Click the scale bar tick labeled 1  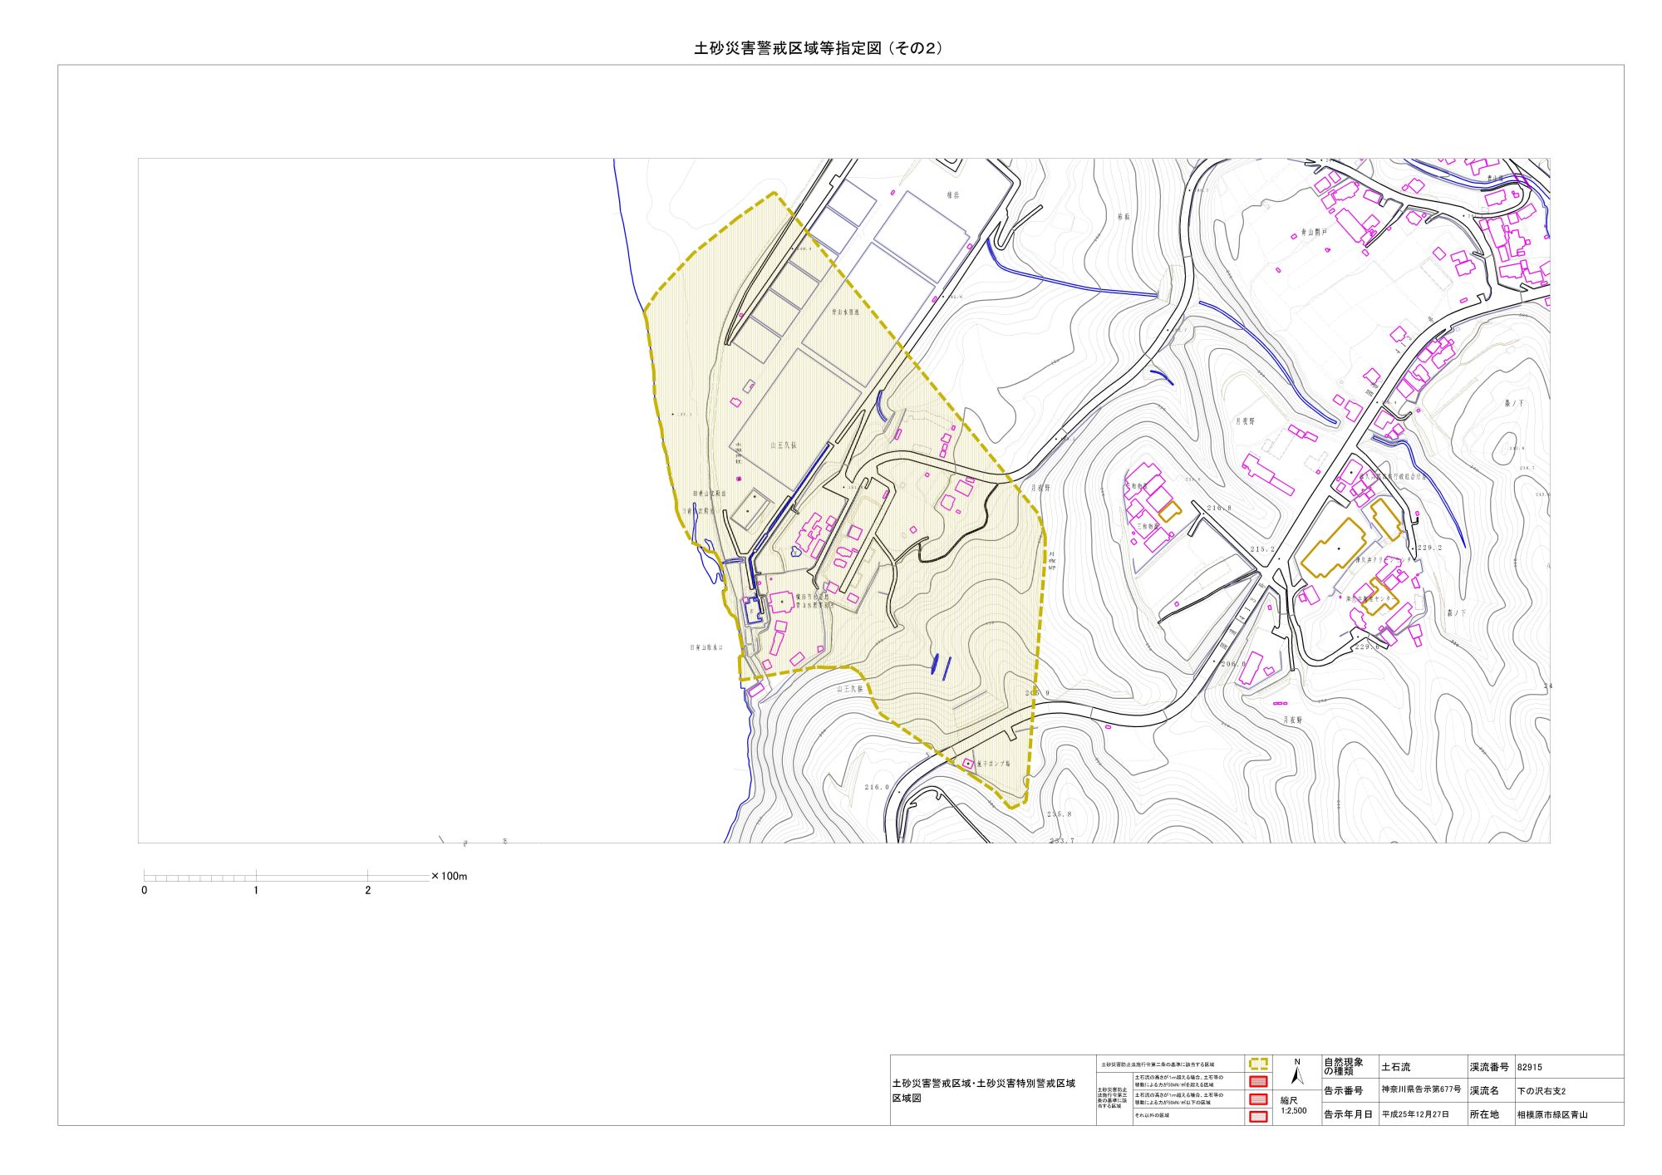point(256,889)
